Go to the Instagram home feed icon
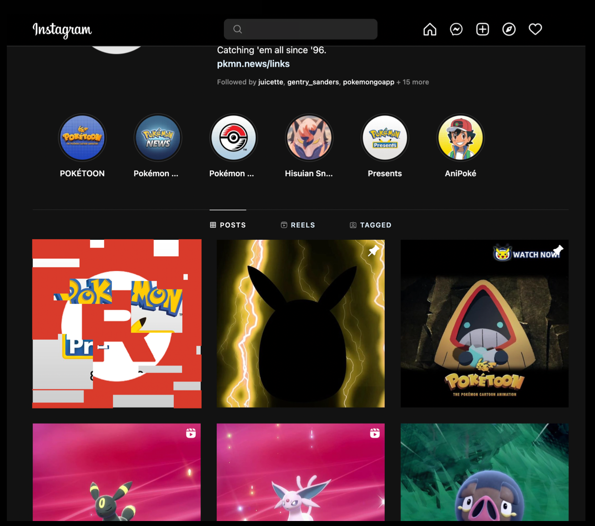The width and height of the screenshot is (595, 526). coord(429,29)
